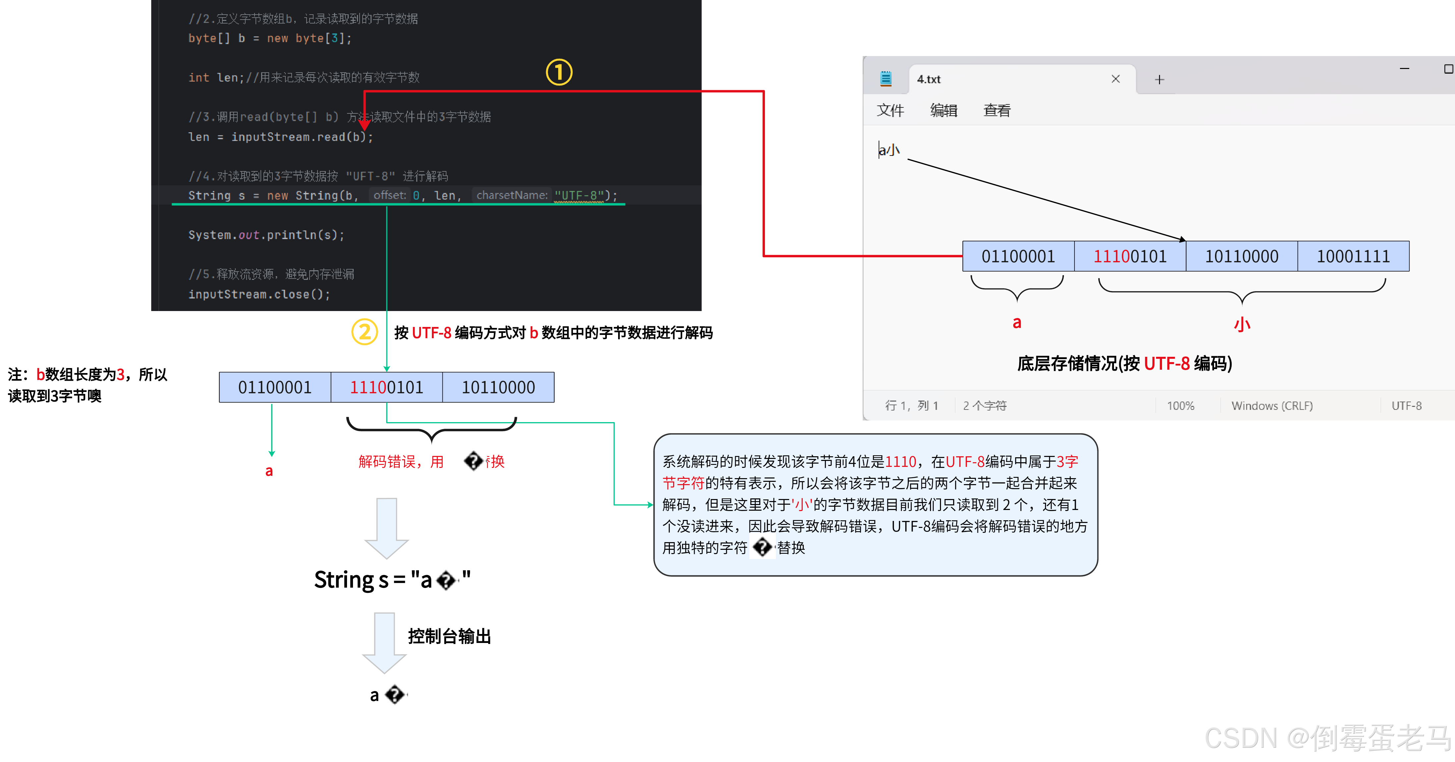
Task: Click line and column position indicator
Action: point(911,405)
